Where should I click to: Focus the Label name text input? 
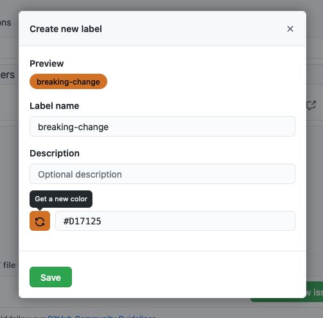(x=162, y=126)
